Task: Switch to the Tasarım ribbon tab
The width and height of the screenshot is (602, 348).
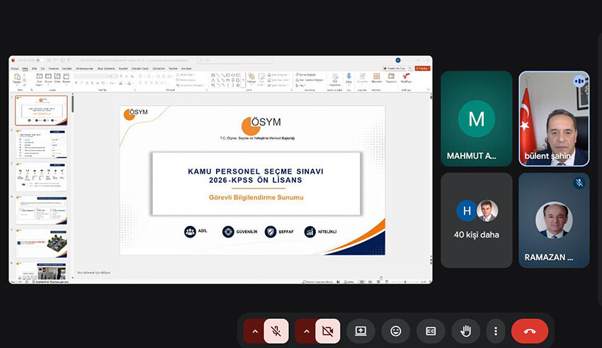Action: pos(53,68)
